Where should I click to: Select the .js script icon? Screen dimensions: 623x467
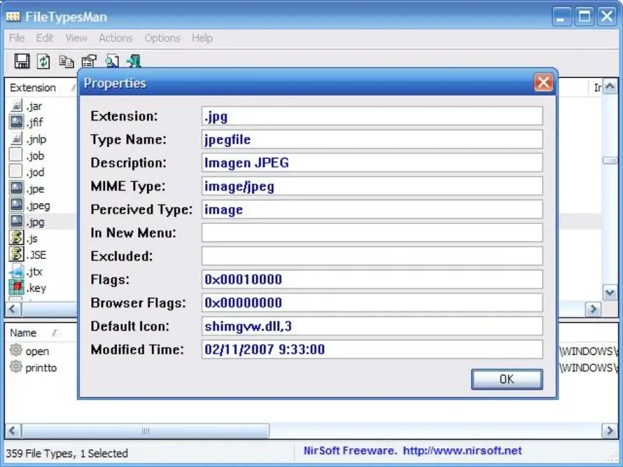click(x=16, y=238)
